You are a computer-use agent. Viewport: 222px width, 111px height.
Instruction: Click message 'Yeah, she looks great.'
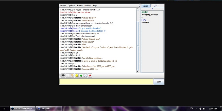[85, 36]
